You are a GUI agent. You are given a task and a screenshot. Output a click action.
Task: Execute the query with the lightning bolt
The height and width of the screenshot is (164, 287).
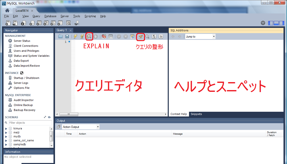pyautogui.click(x=75, y=36)
